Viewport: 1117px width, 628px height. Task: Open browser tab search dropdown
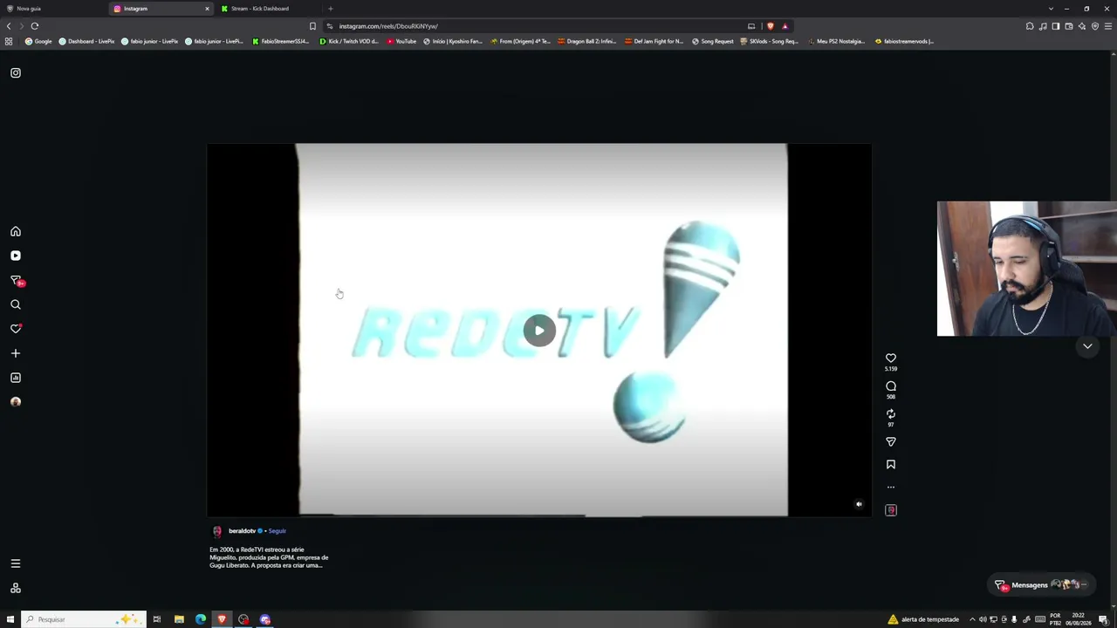point(1051,9)
